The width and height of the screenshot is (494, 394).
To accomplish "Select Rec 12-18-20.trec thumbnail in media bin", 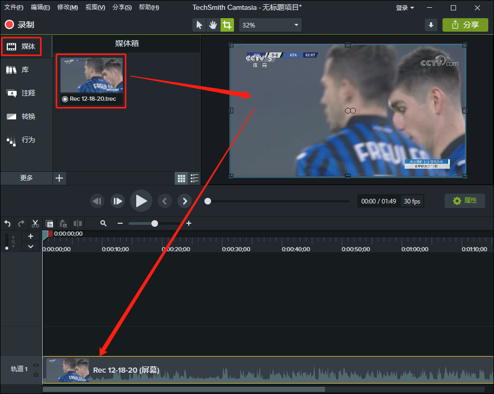I will click(91, 81).
